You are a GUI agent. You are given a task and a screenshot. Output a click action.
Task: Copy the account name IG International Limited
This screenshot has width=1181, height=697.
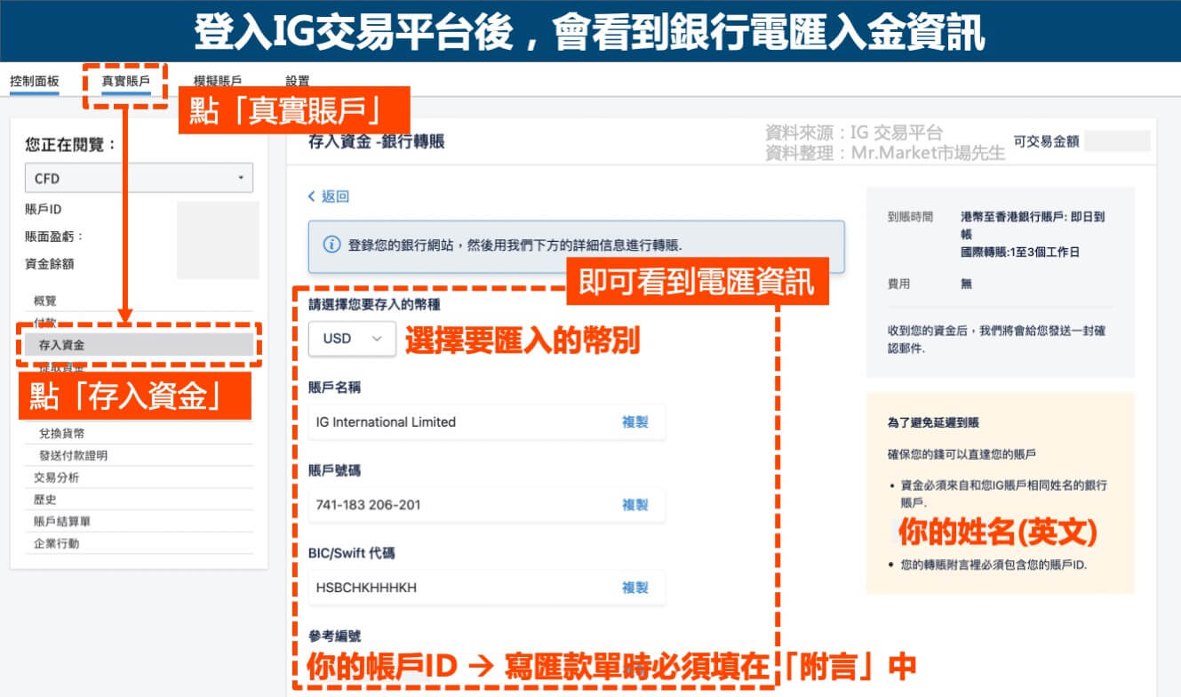pyautogui.click(x=634, y=422)
